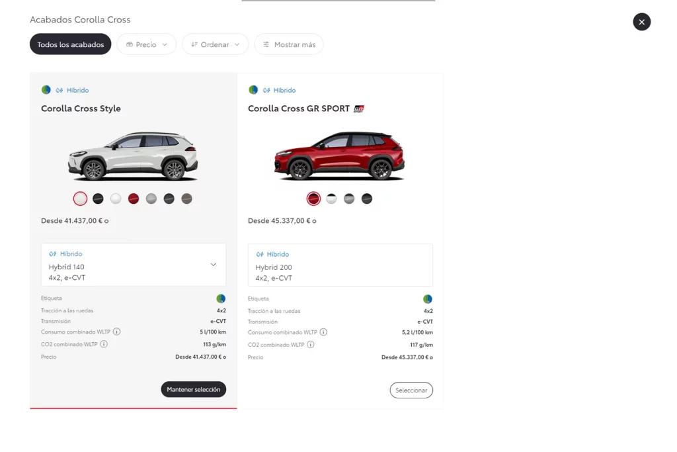Click the white Corolla Cross Style car image
Image resolution: width=677 pixels, height=452 pixels.
pos(133,156)
